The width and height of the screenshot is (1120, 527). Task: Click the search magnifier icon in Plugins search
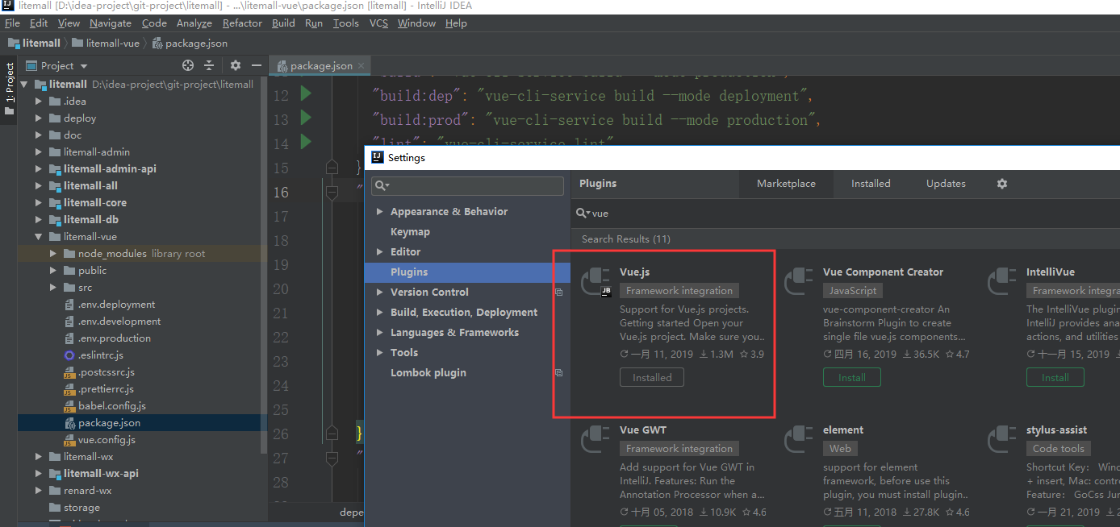(x=583, y=214)
